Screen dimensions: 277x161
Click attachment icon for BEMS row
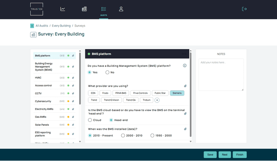[73, 66]
